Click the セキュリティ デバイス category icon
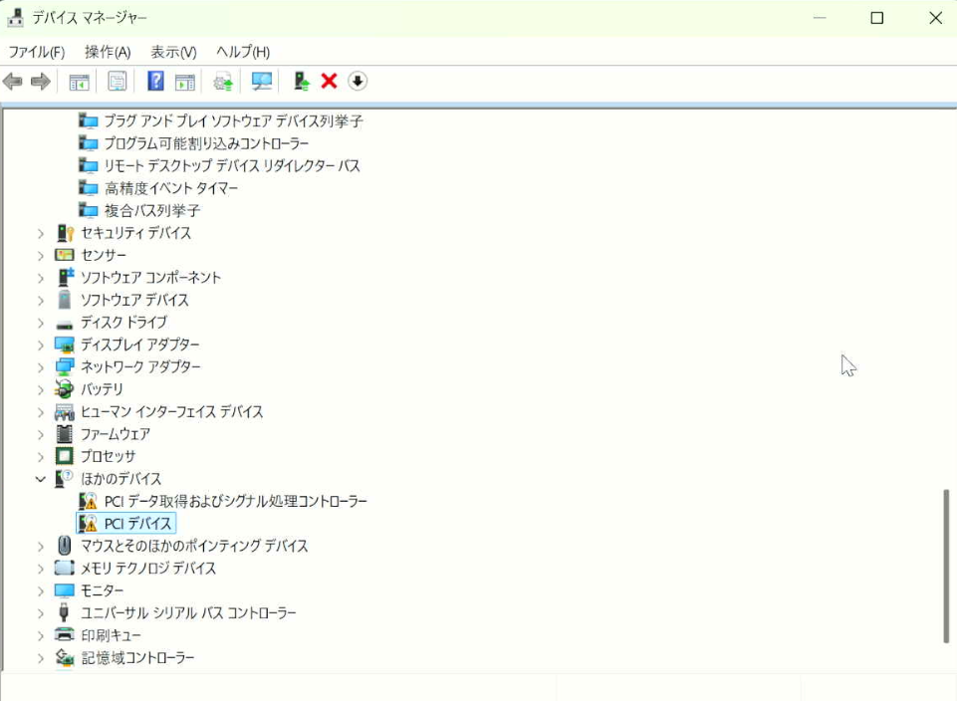Image resolution: width=957 pixels, height=701 pixels. tap(65, 233)
